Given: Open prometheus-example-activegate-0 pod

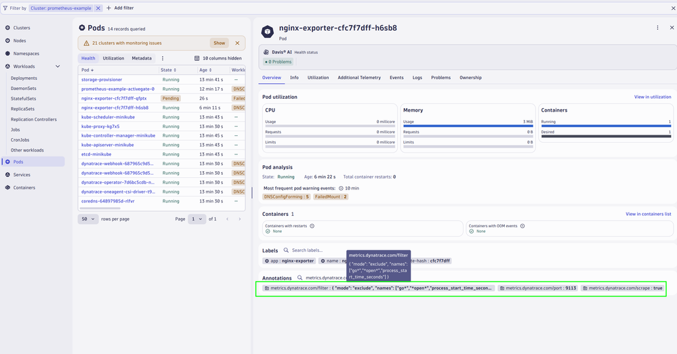Looking at the screenshot, I should (117, 89).
